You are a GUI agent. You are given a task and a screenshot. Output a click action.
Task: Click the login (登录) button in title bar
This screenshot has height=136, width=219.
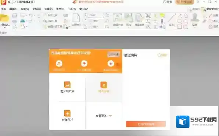[168, 2]
